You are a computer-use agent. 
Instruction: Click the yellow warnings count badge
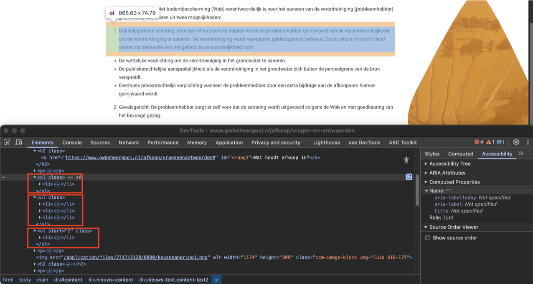[490, 142]
